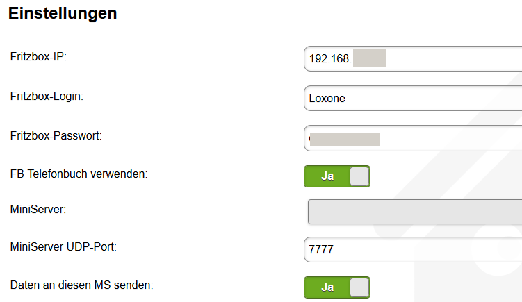Click the 192.168. text in IP field
This screenshot has width=522, height=302.
tap(330, 59)
